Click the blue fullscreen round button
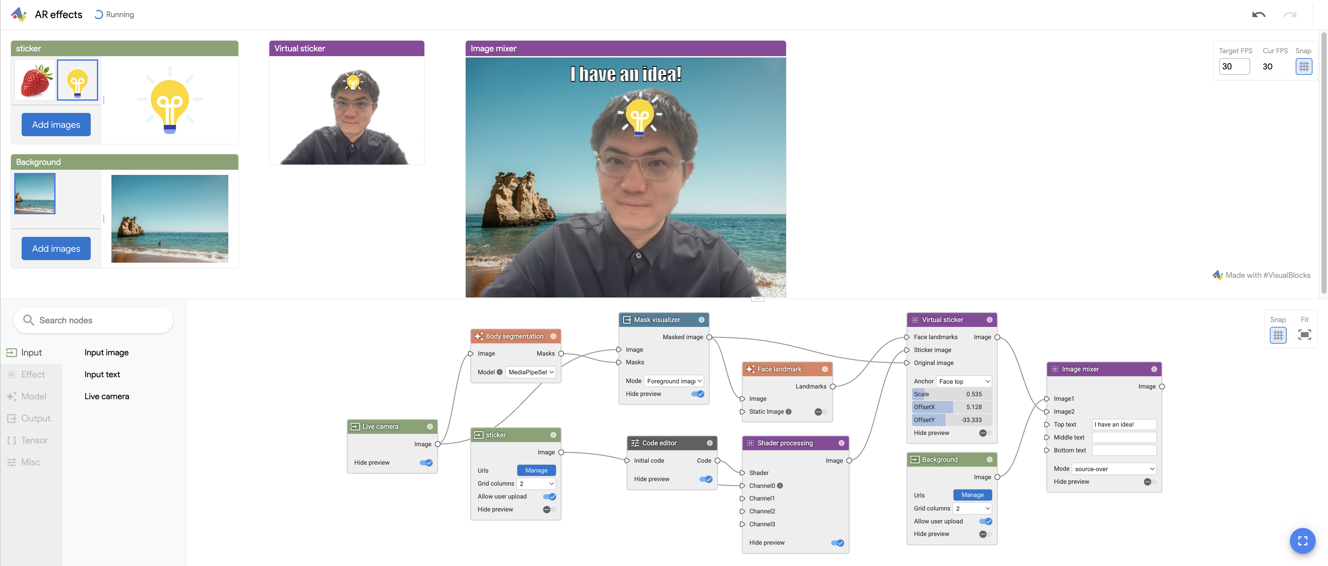Screen dimensions: 1328x566 [x=1302, y=541]
